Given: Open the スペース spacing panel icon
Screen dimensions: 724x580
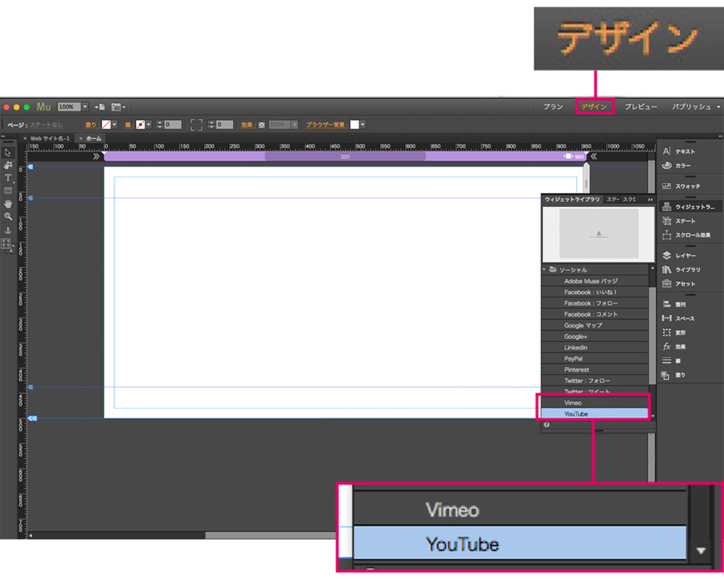Looking at the screenshot, I should 666,318.
